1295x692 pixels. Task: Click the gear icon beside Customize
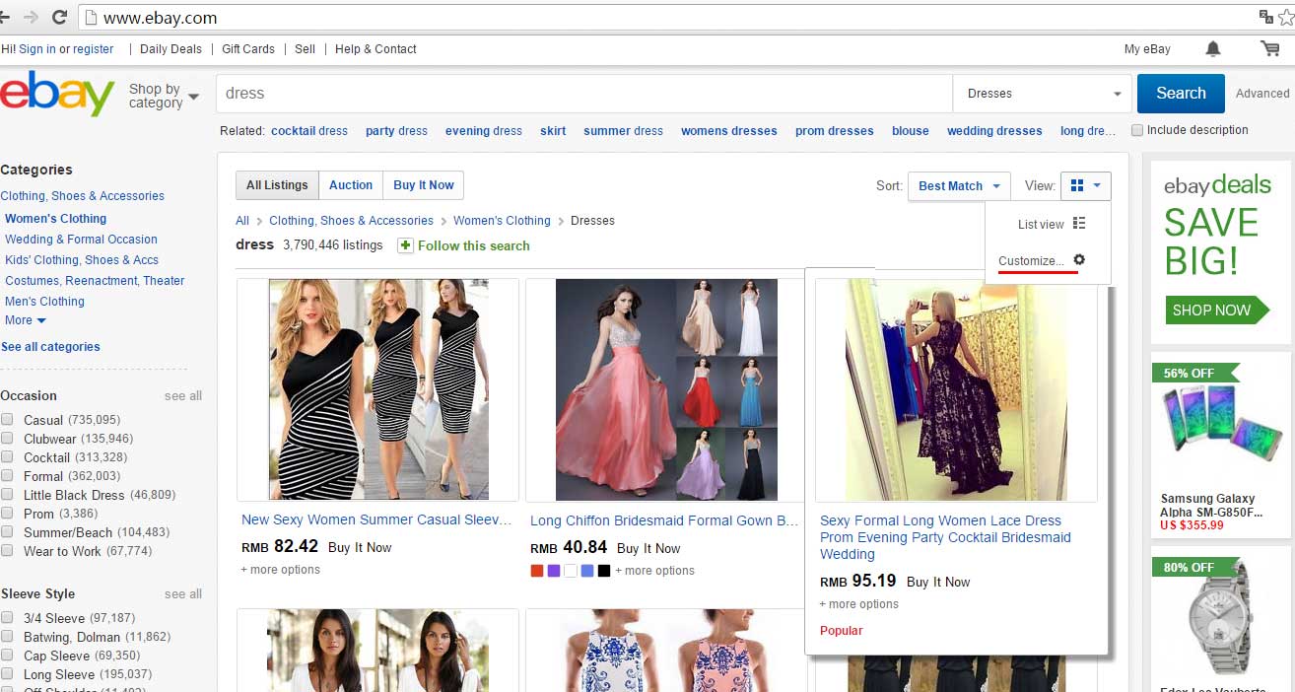[1078, 260]
